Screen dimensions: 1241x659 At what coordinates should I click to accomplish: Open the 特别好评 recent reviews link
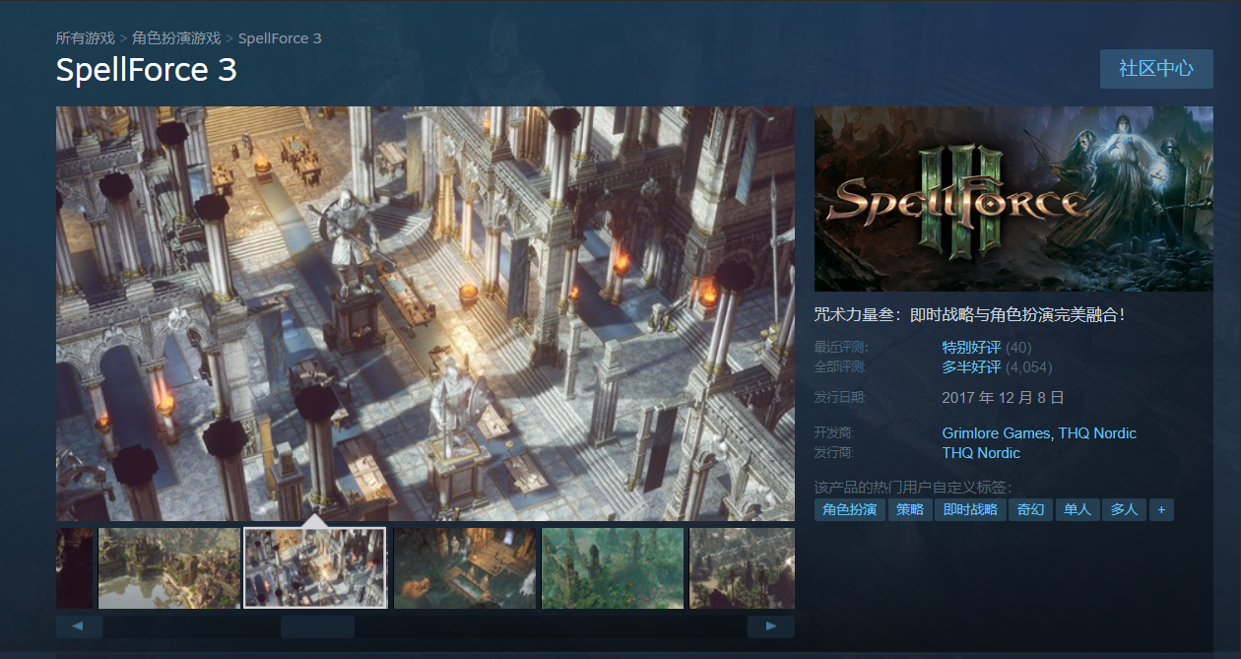pyautogui.click(x=971, y=348)
